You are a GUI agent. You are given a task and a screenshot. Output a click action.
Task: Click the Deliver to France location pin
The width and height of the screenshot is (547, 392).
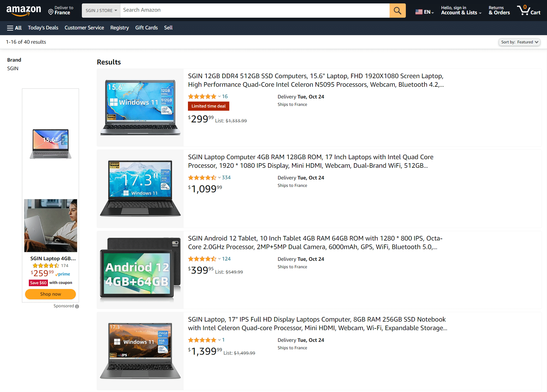[51, 12]
